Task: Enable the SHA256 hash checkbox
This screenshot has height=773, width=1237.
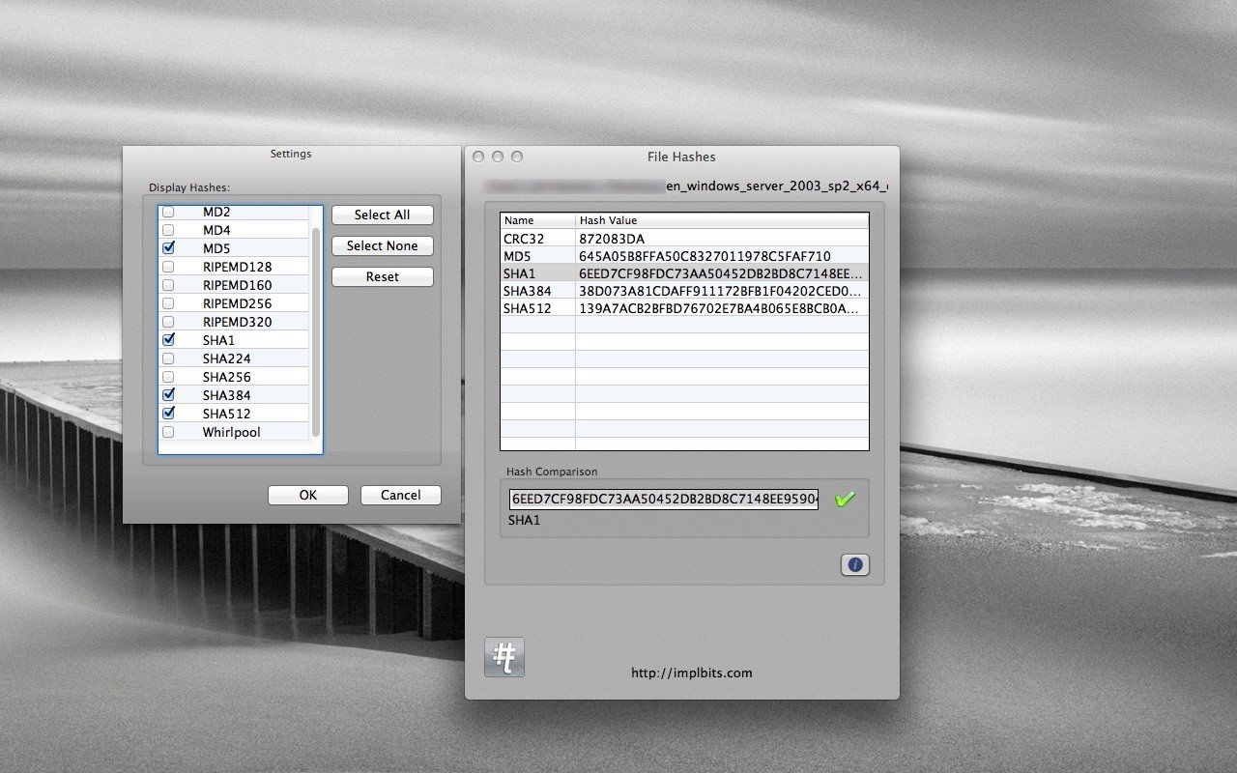Action: point(169,377)
